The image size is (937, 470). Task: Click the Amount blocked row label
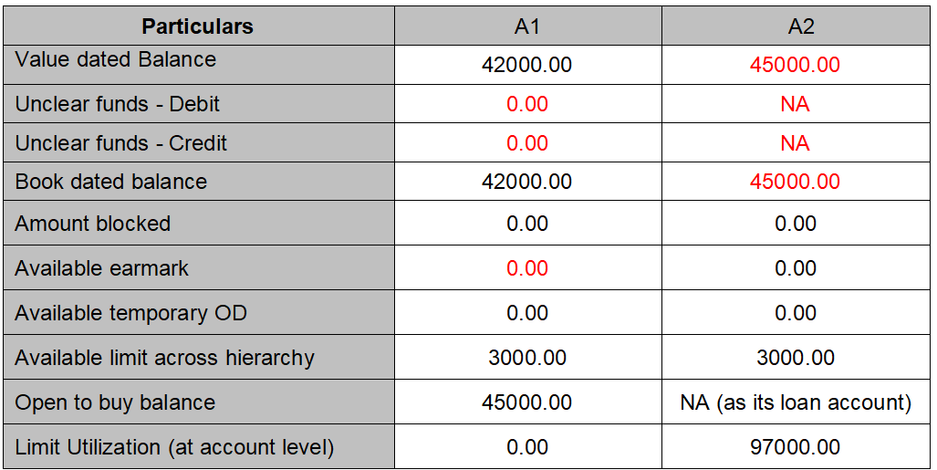(x=93, y=224)
